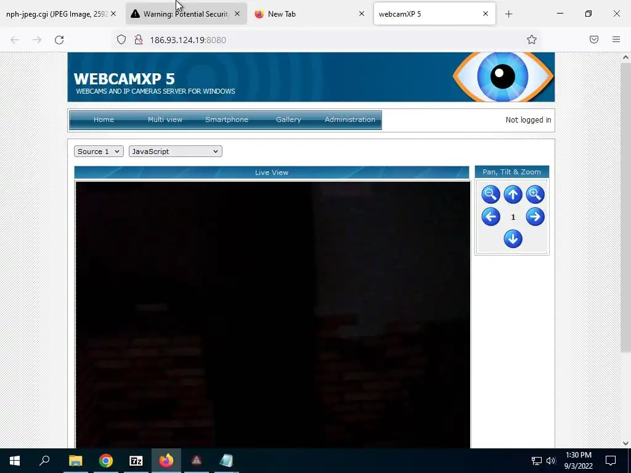Bookmark this page with the star icon
631x473 pixels.
tap(532, 39)
